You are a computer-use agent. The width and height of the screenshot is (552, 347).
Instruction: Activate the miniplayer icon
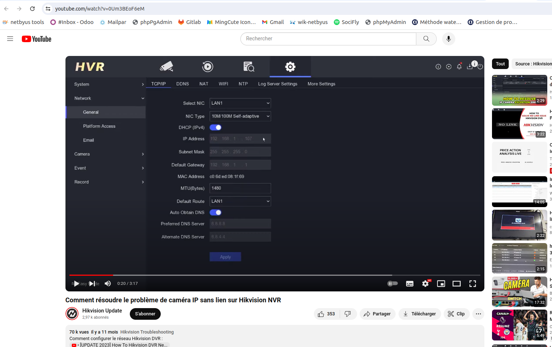click(441, 283)
